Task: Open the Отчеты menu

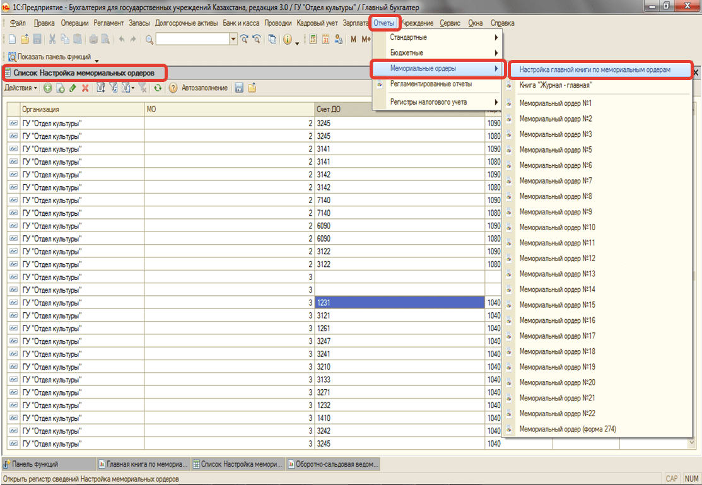Action: [385, 23]
